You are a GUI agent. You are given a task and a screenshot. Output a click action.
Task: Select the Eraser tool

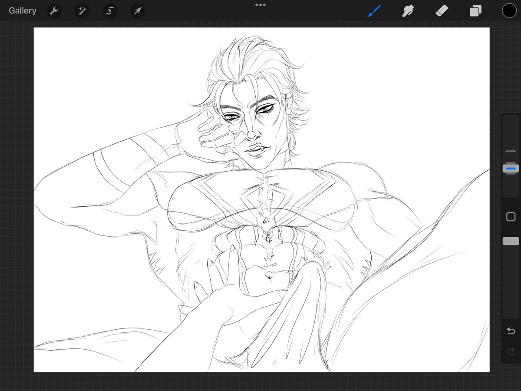[442, 11]
